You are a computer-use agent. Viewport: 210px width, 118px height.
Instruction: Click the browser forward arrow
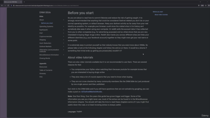click(5, 6)
